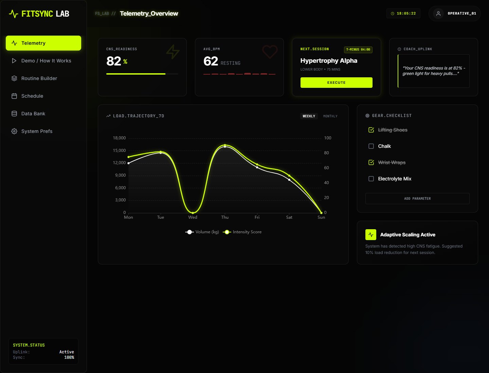Screen dimensions: 489x373
Task: Click the FS_LAB breadcrumb link
Action: pos(102,14)
